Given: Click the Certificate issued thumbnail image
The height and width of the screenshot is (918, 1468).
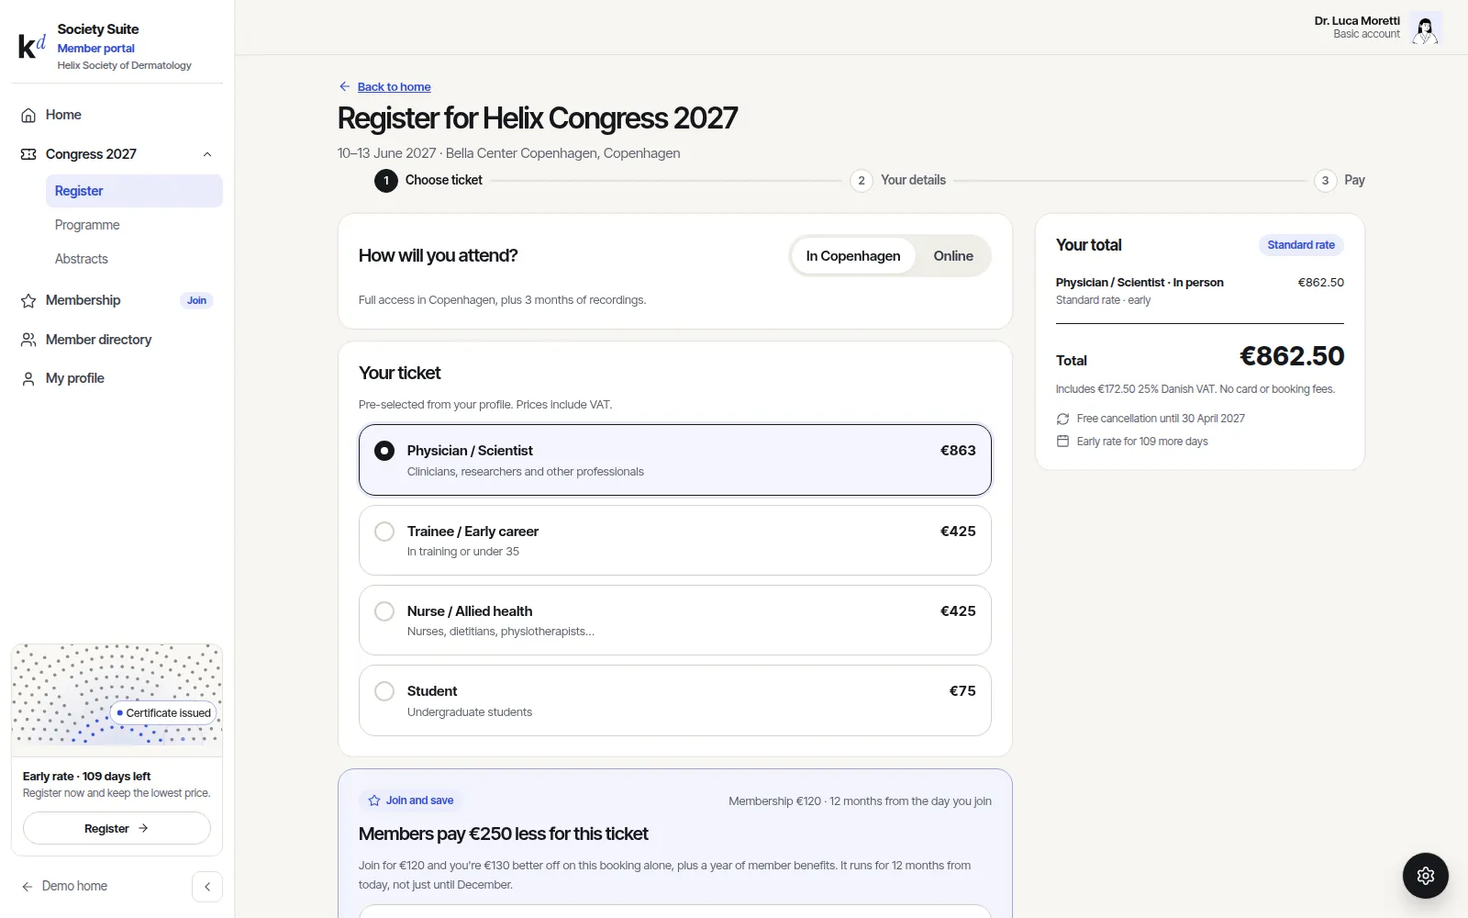Looking at the screenshot, I should [117, 700].
